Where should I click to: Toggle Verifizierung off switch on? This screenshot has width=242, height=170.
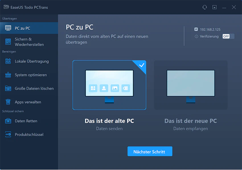[x=228, y=36]
